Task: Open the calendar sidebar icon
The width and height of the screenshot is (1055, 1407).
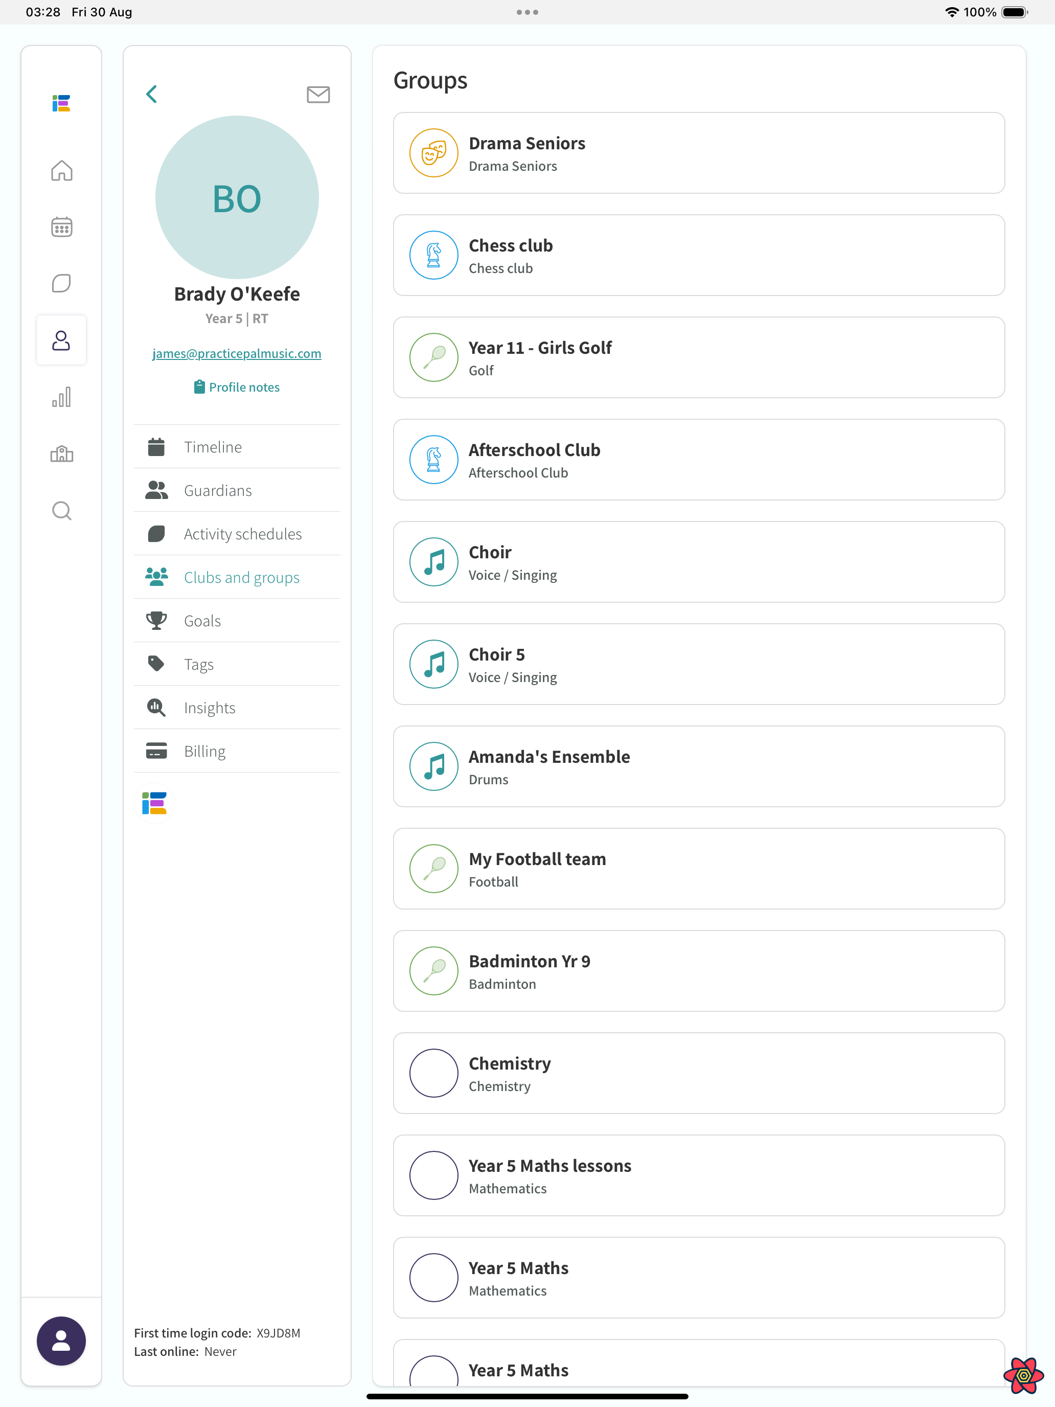Action: click(62, 227)
